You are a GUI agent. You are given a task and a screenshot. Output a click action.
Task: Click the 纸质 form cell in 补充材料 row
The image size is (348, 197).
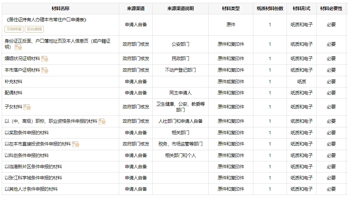pyautogui.click(x=302, y=82)
